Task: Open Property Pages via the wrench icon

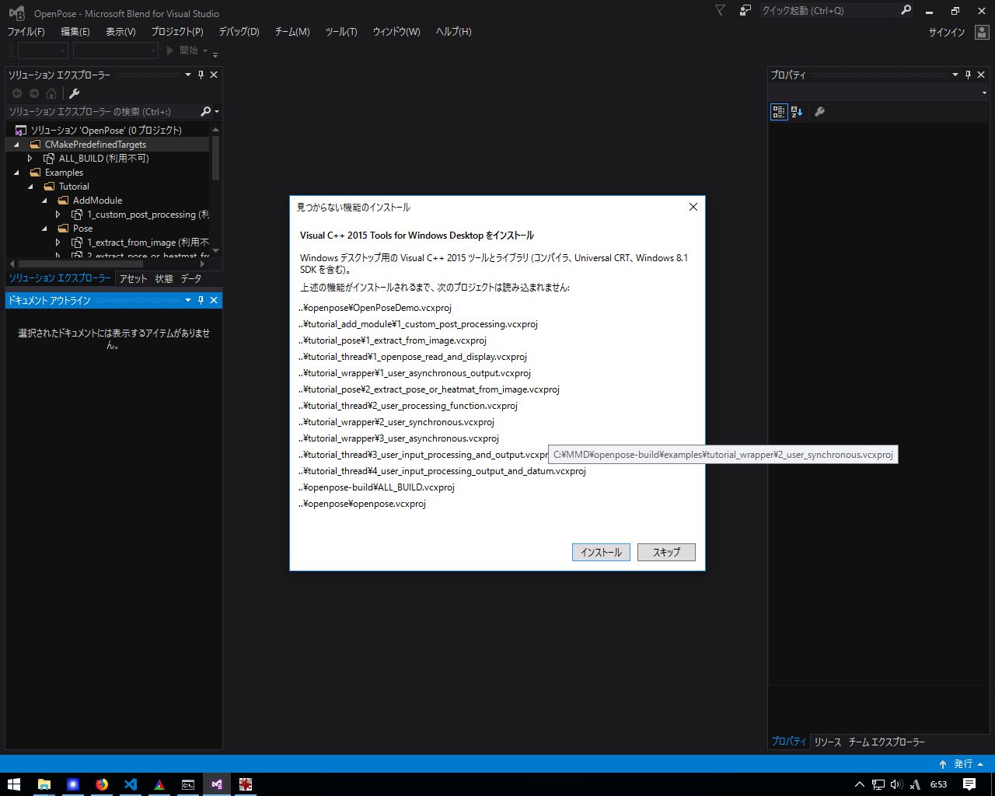Action: [x=819, y=111]
